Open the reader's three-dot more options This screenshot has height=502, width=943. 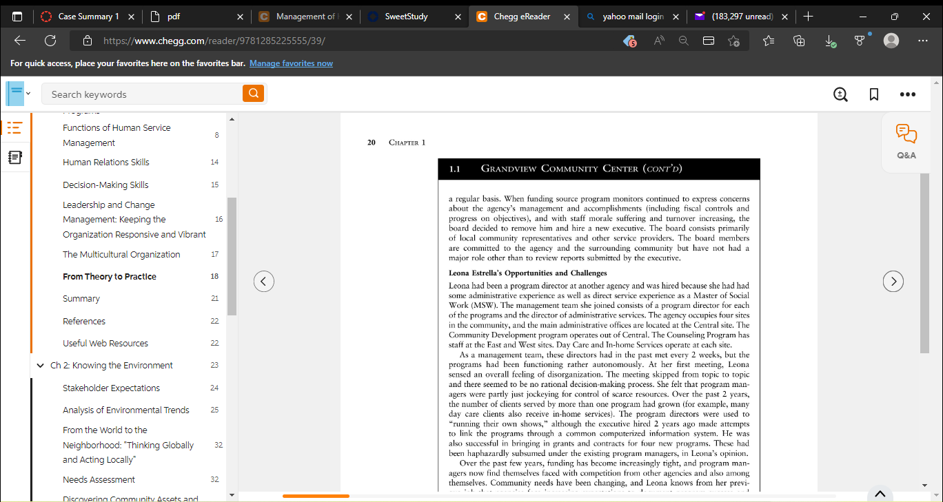click(x=908, y=94)
